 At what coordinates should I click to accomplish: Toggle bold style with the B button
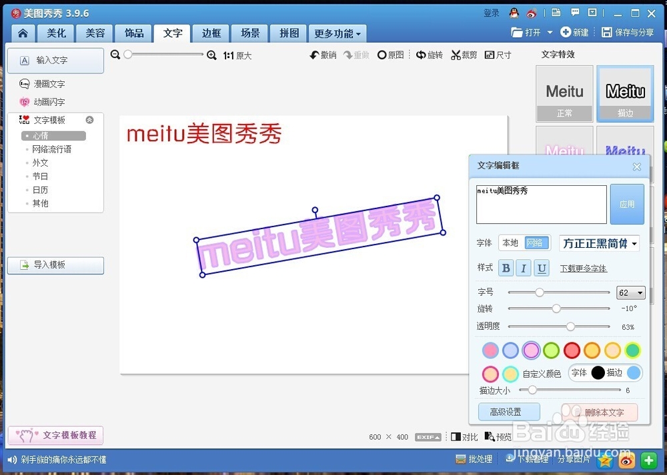(506, 268)
